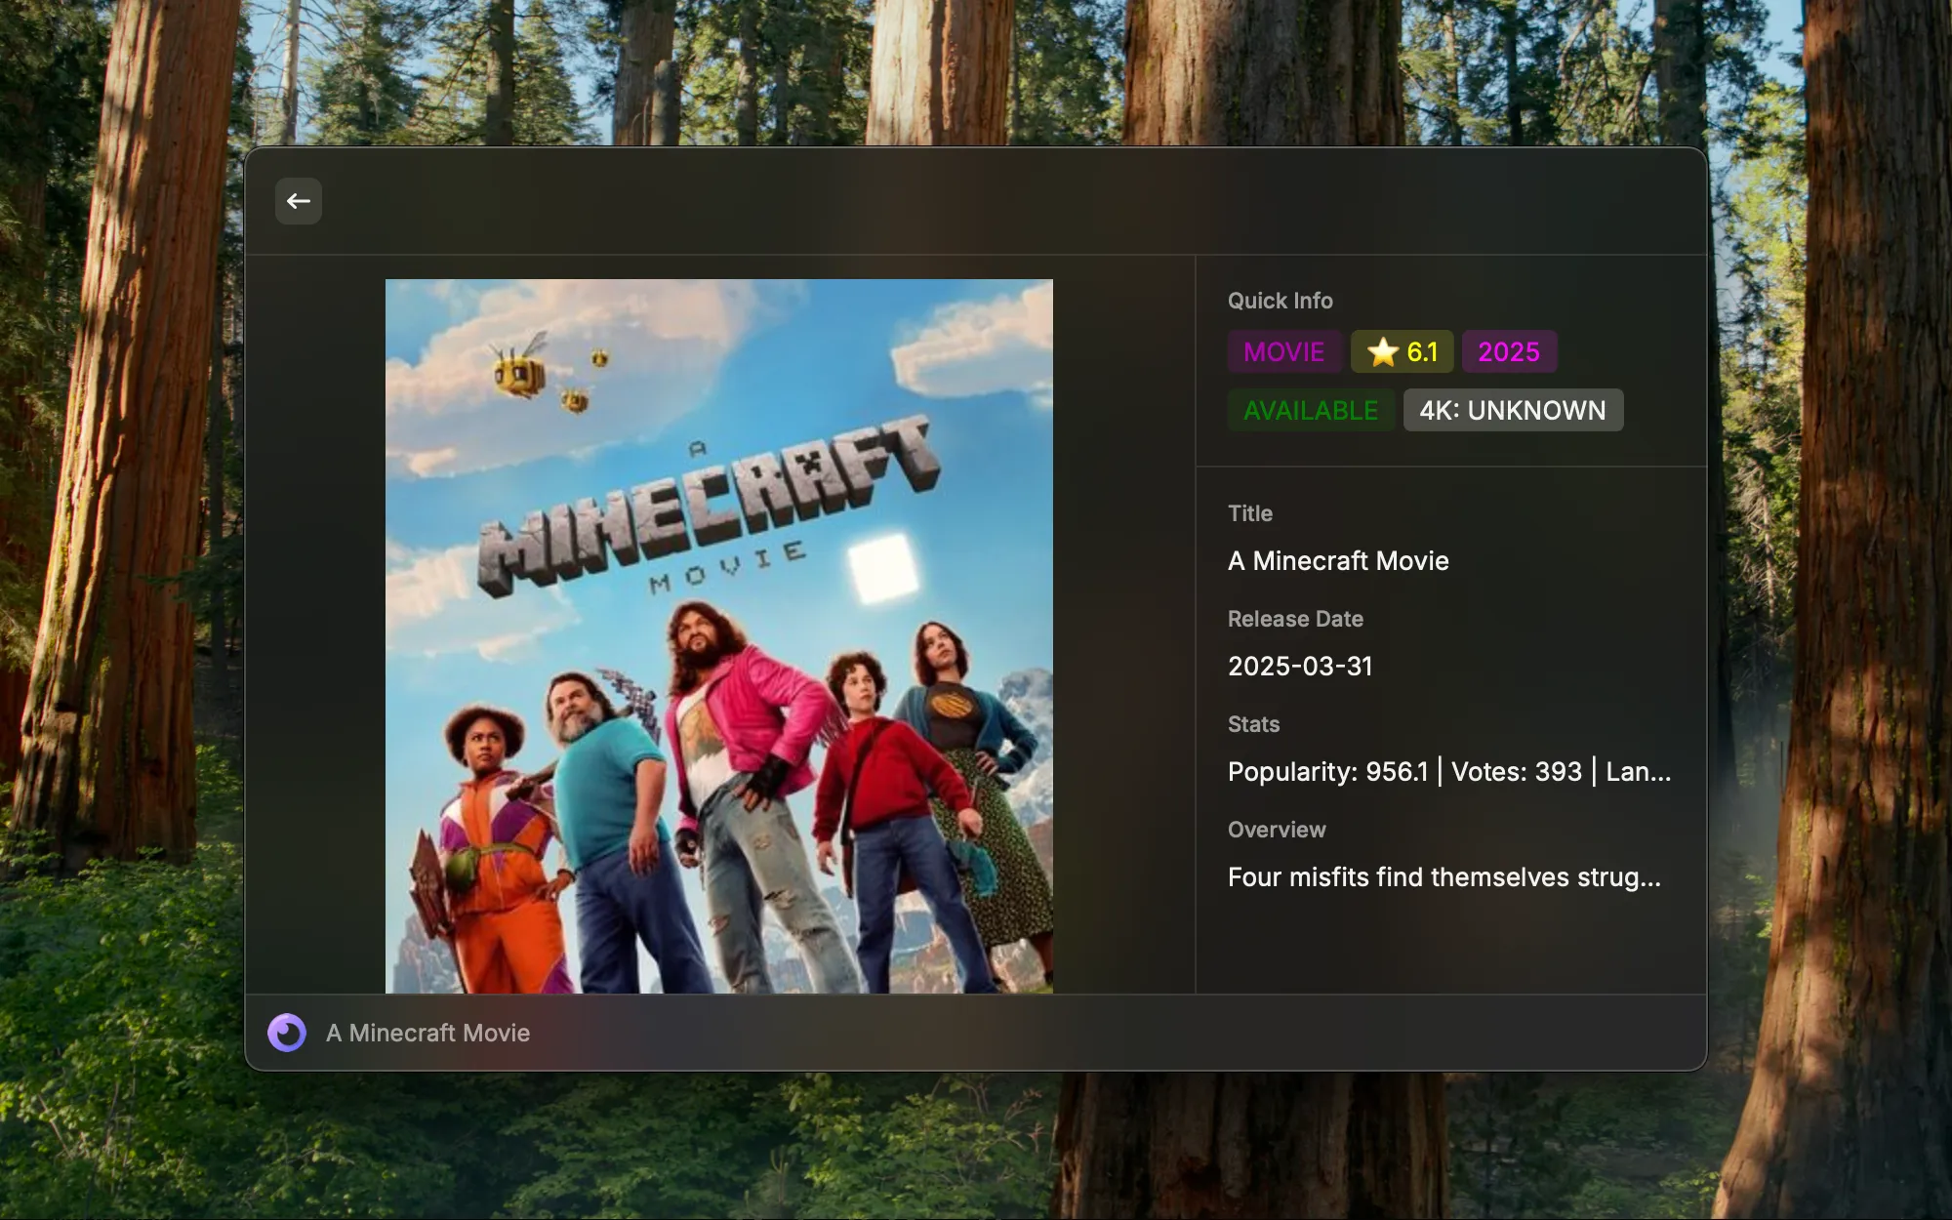Select the MOVIE tag badge
Viewport: 1952px width, 1220px height.
coord(1283,351)
